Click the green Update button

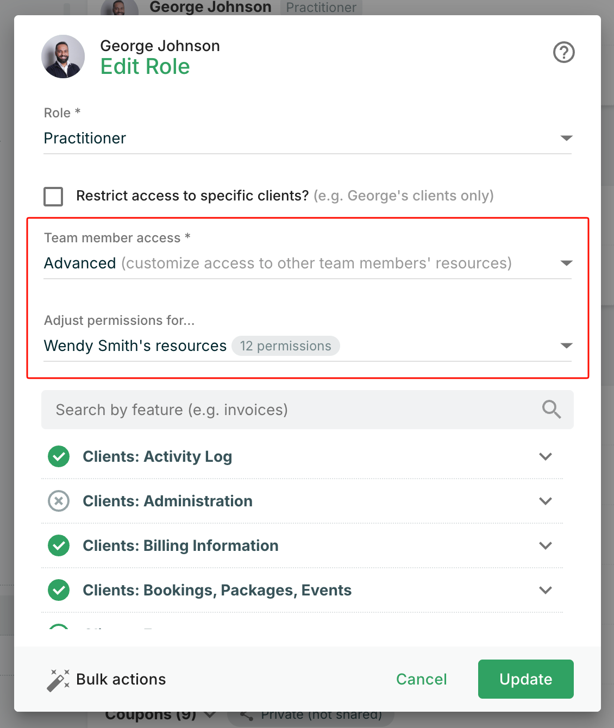(x=525, y=679)
